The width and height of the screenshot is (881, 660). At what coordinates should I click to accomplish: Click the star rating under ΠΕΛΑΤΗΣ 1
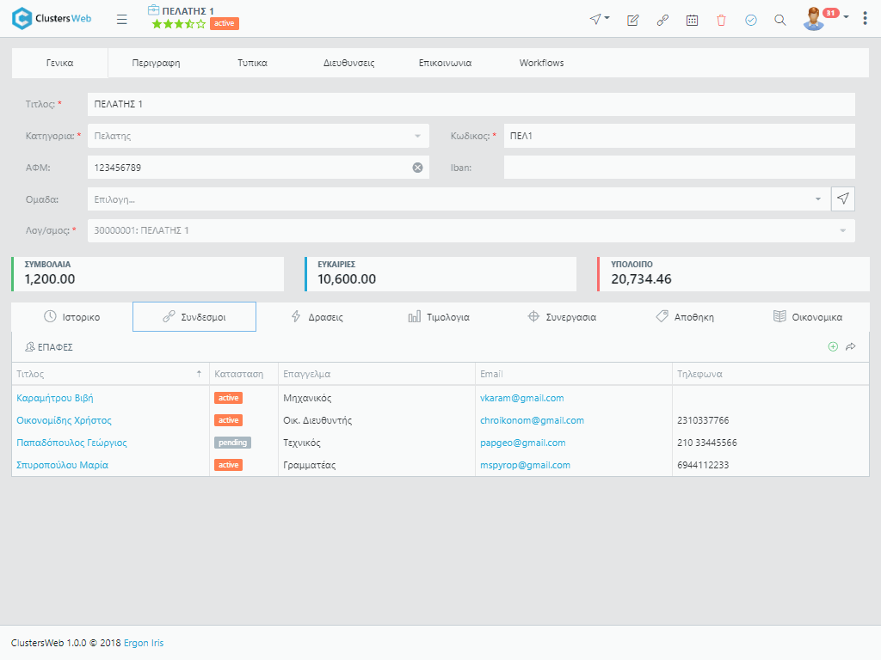(x=179, y=24)
